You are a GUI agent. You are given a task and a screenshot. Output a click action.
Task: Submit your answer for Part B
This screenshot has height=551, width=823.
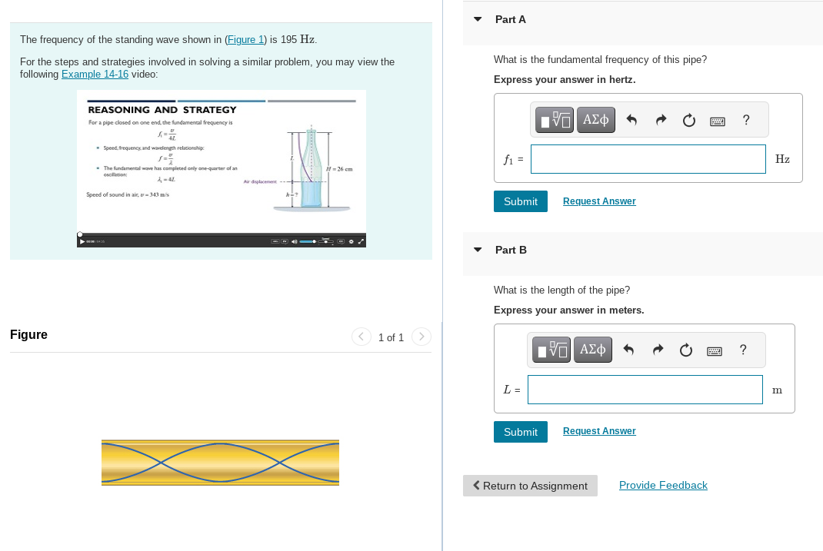point(520,431)
